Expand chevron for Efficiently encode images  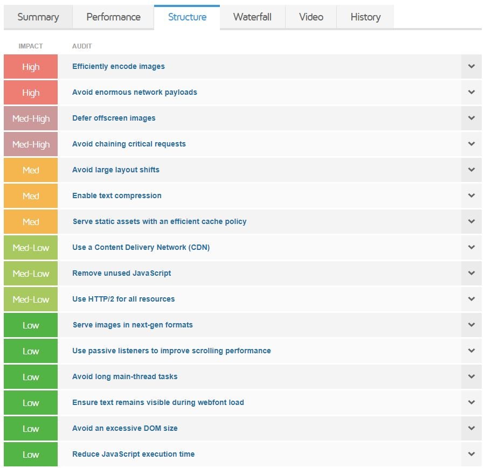click(471, 66)
